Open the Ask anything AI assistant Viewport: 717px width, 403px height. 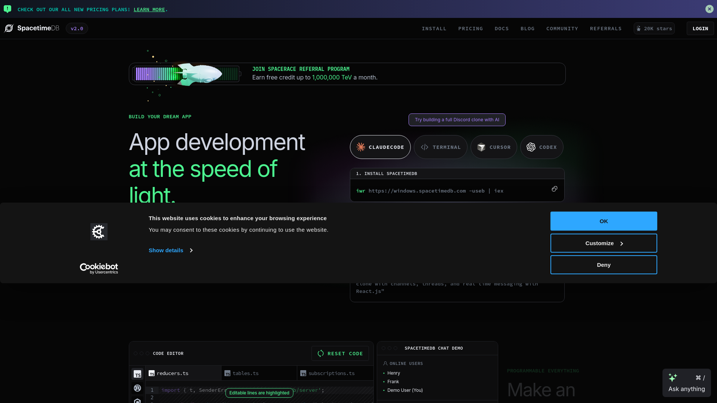[687, 383]
